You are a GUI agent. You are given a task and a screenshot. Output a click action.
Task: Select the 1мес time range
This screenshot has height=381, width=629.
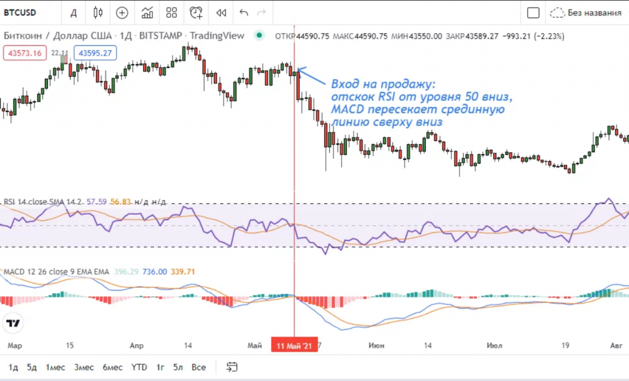coord(55,367)
